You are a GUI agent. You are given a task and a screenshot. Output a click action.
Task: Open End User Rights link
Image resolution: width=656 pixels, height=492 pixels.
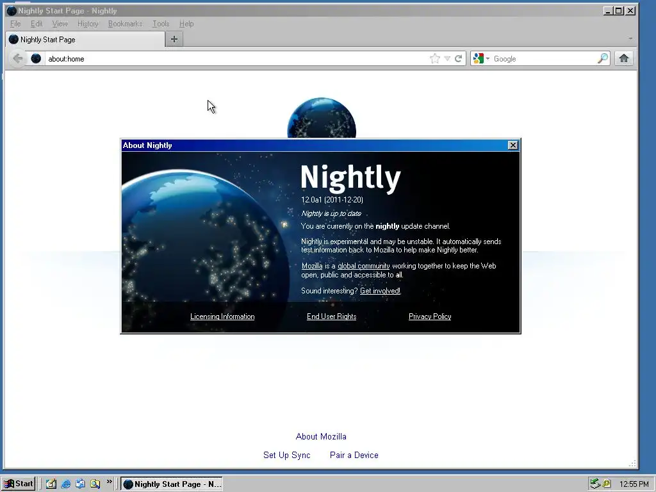click(x=331, y=316)
